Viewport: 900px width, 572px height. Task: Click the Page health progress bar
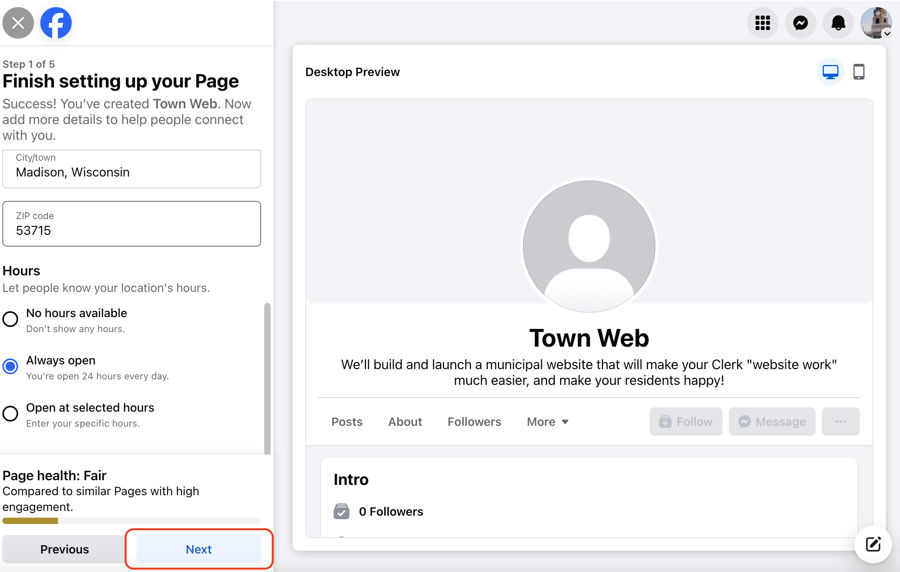pos(132,521)
